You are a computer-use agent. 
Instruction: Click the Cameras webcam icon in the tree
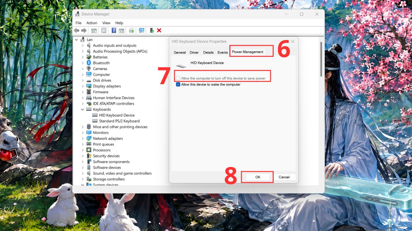[89, 69]
